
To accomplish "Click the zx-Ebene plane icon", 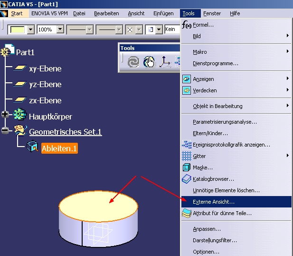I will tap(20, 99).
